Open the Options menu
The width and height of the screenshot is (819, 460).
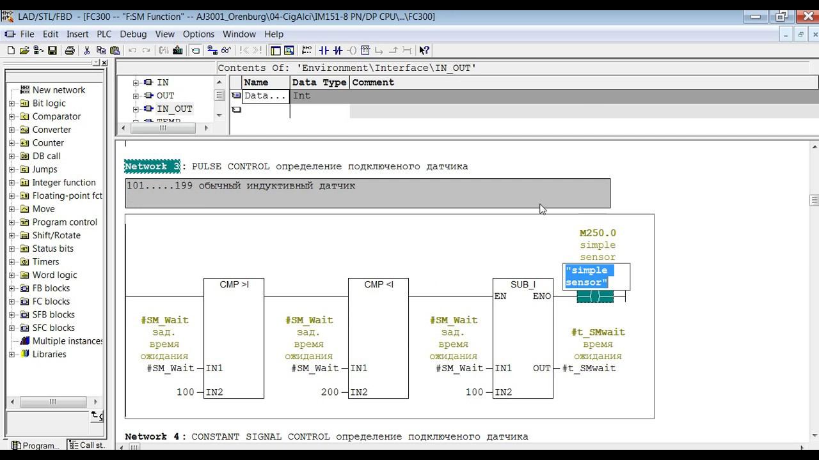[x=198, y=34]
